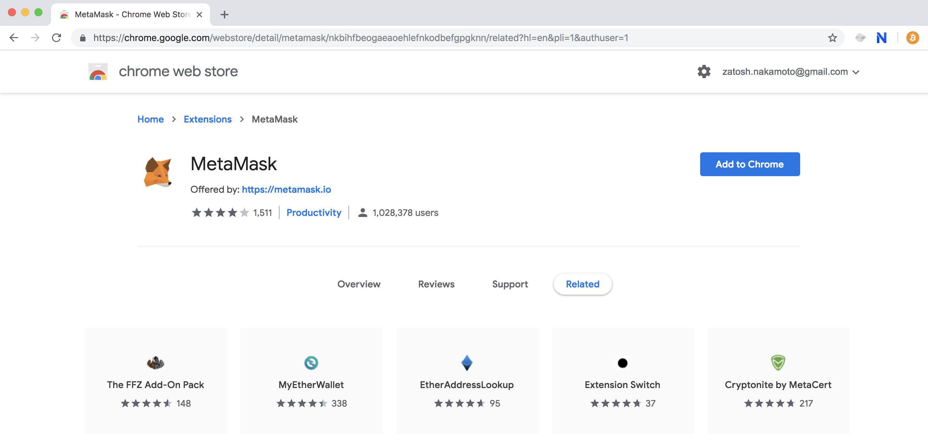Image resolution: width=928 pixels, height=441 pixels.
Task: Click the 1,511 ratings count
Action: click(263, 213)
